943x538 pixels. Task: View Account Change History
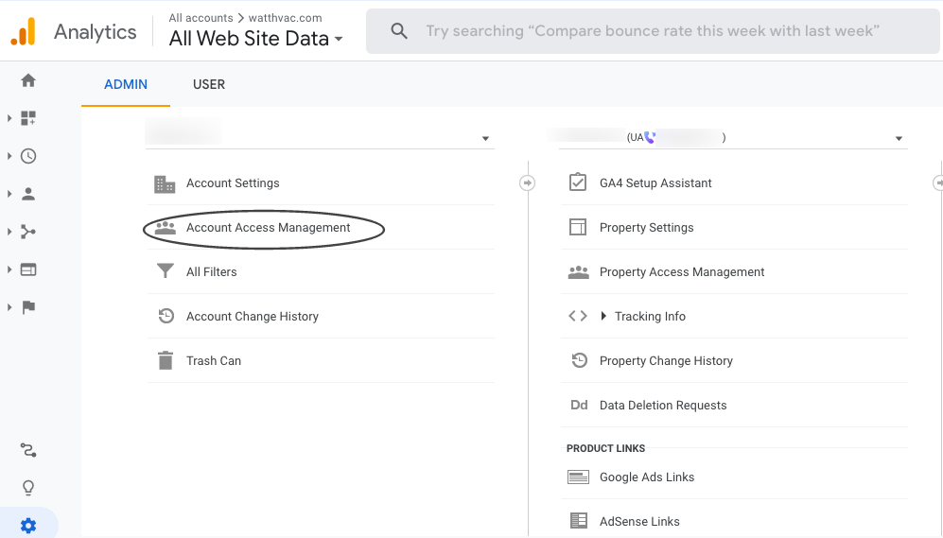(x=252, y=317)
